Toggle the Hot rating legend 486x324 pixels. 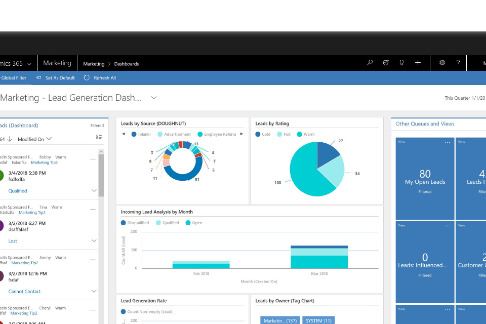click(x=283, y=134)
